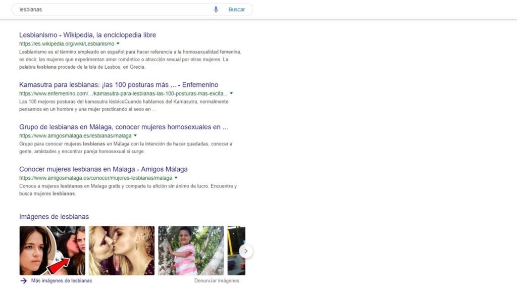Open the partially visible fourth image thumbnail
The width and height of the screenshot is (517, 291).
[x=236, y=251]
